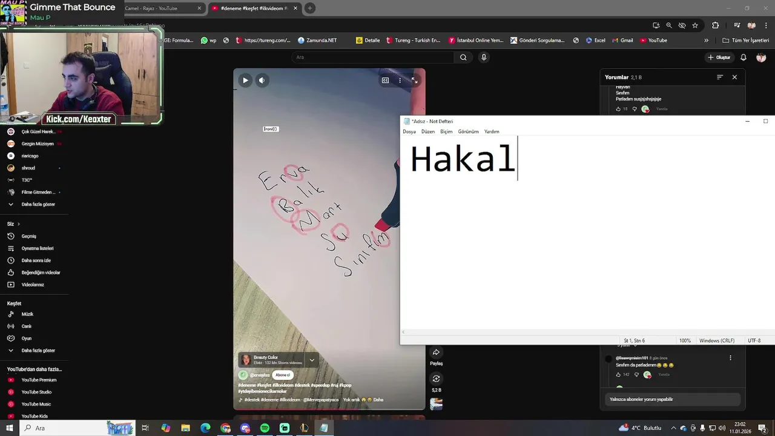Image resolution: width=775 pixels, height=436 pixels.
Task: Click Yanıtla under the 15-like comment
Action: [662, 109]
